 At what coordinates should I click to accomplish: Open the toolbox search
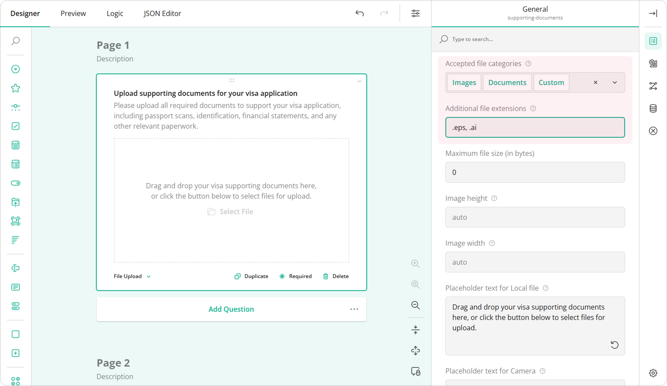pyautogui.click(x=16, y=41)
